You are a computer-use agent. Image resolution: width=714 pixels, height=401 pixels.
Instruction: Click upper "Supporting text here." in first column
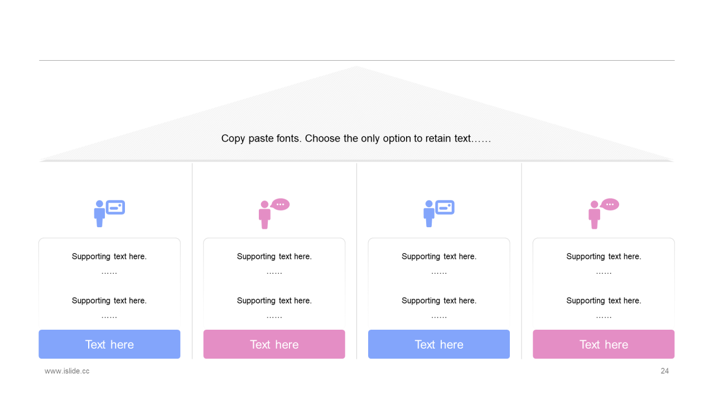point(109,257)
